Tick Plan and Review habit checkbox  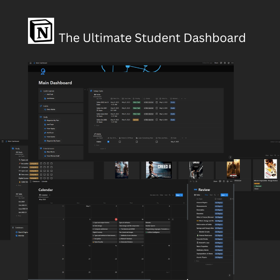157,141
